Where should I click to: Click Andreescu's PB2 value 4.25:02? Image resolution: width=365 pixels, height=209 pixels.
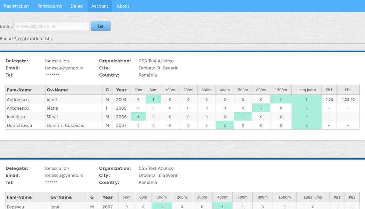click(348, 100)
